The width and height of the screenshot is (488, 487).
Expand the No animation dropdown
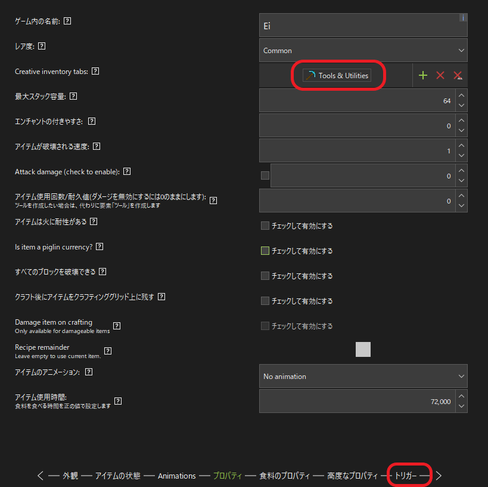363,377
